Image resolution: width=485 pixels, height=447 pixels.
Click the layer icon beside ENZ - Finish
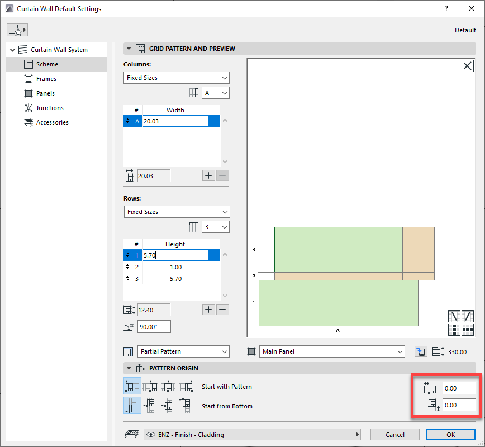coord(131,434)
